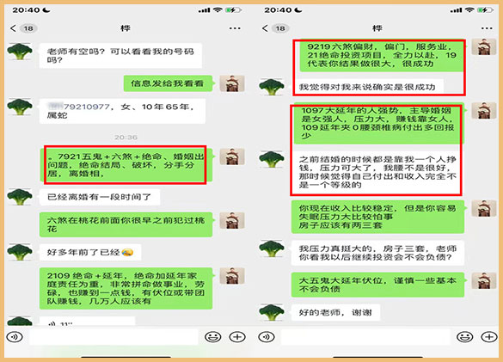
Task: Open the emoji picker in right chat
Action: 464,337
